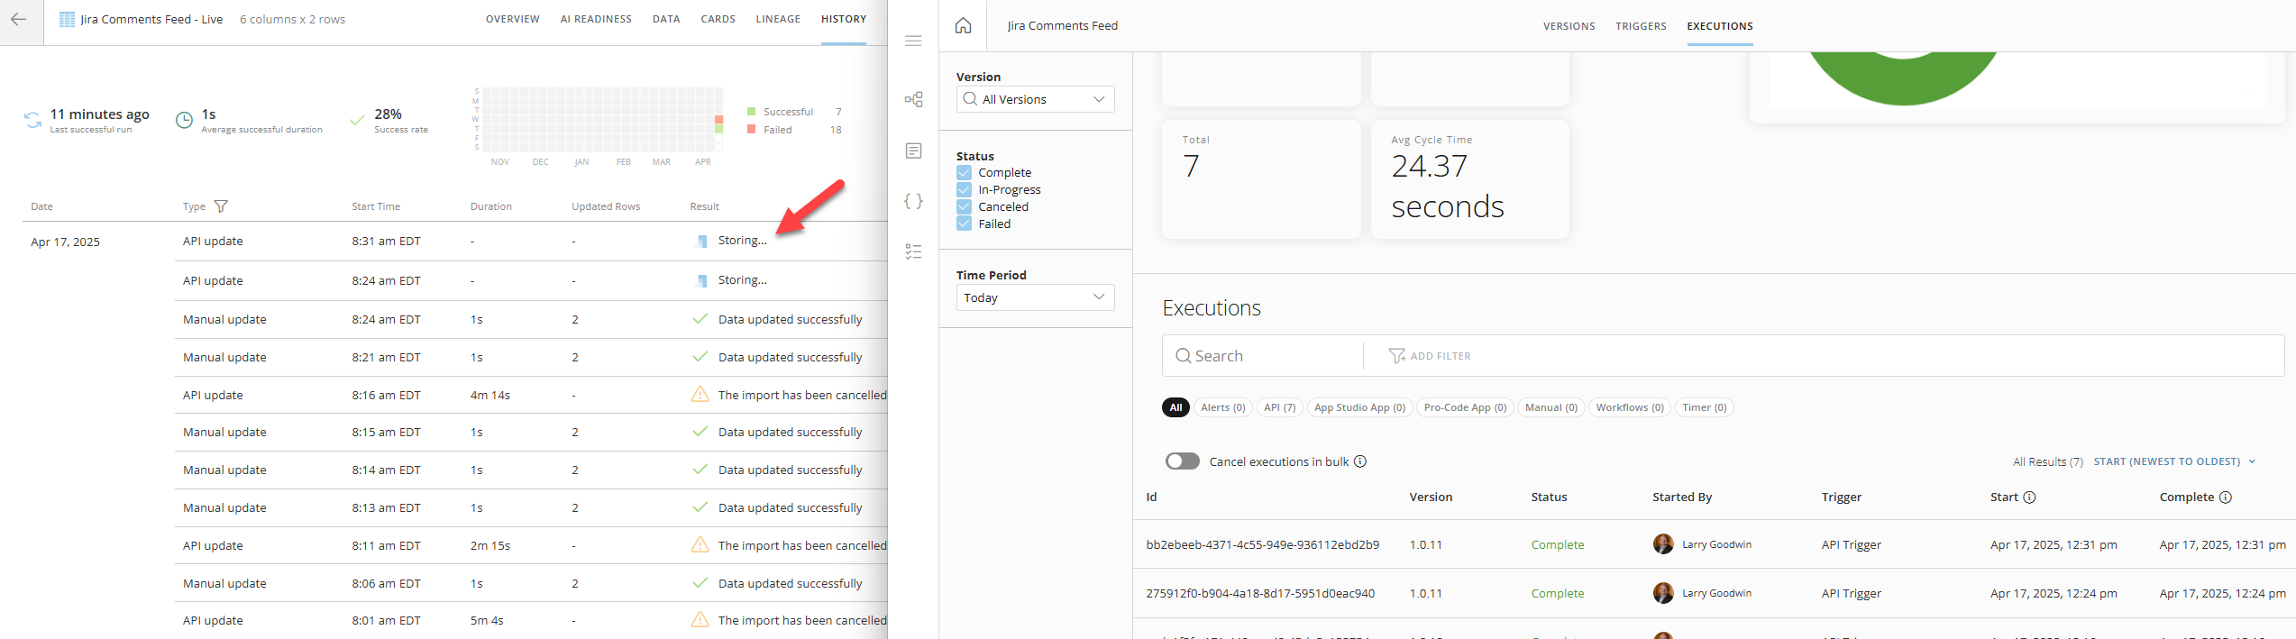Open the Time Period Today dropdown
The width and height of the screenshot is (2296, 639).
point(1035,297)
